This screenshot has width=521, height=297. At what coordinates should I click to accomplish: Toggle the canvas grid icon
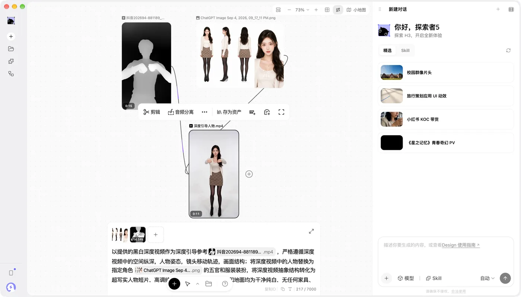coord(327,10)
